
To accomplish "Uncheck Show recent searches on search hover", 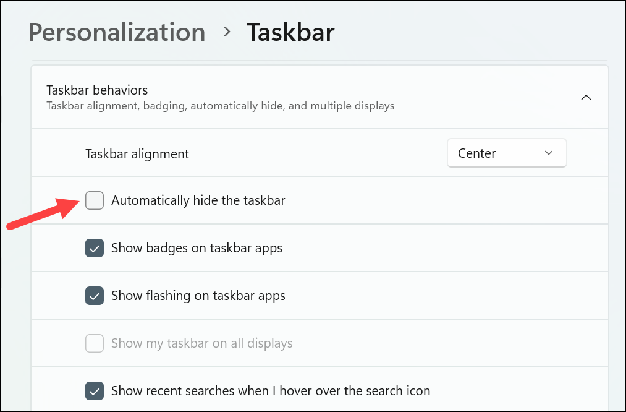I will coord(94,390).
